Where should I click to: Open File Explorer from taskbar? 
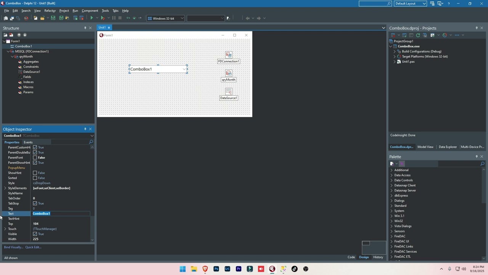[194, 269]
